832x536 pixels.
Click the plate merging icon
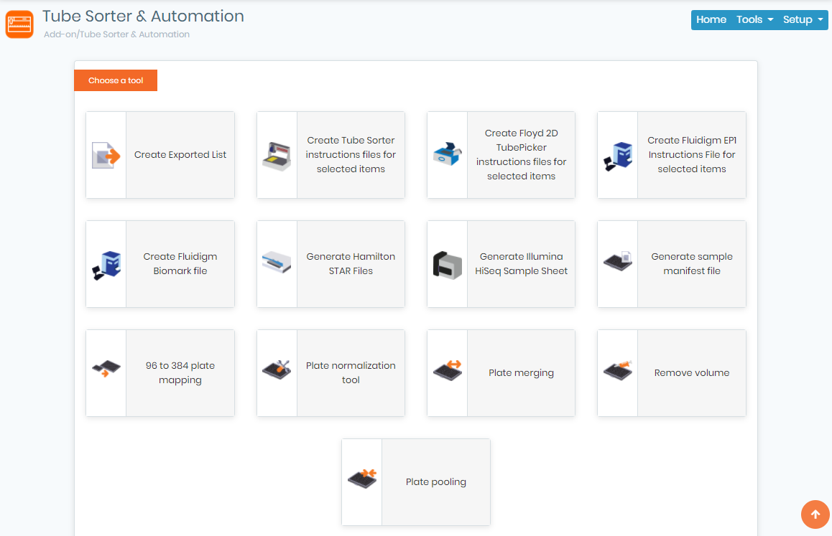(x=448, y=370)
